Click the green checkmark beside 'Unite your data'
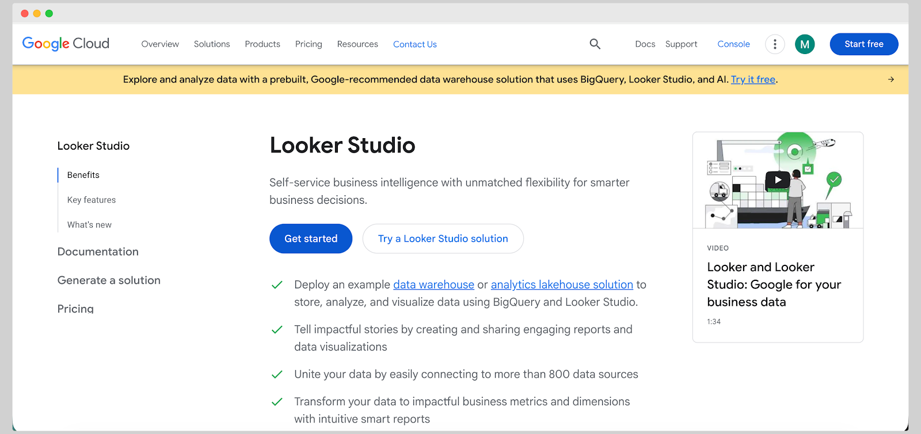Image resolution: width=921 pixels, height=434 pixels. (277, 374)
